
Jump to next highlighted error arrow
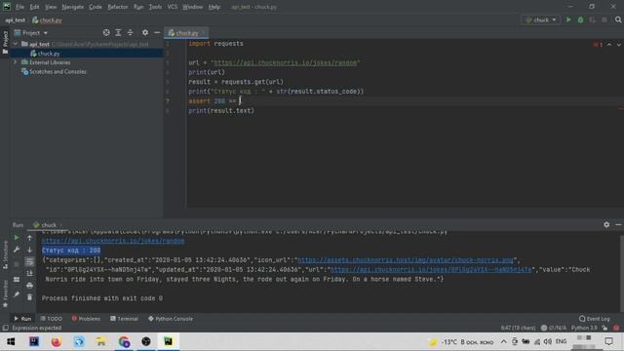(x=619, y=45)
